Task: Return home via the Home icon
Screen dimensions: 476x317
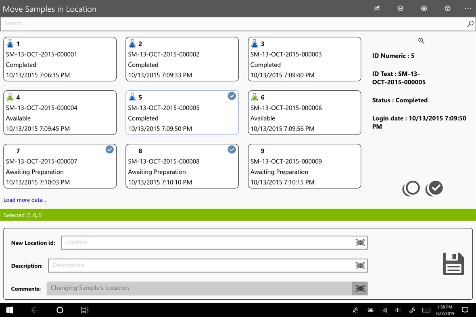Action: pyautogui.click(x=424, y=8)
